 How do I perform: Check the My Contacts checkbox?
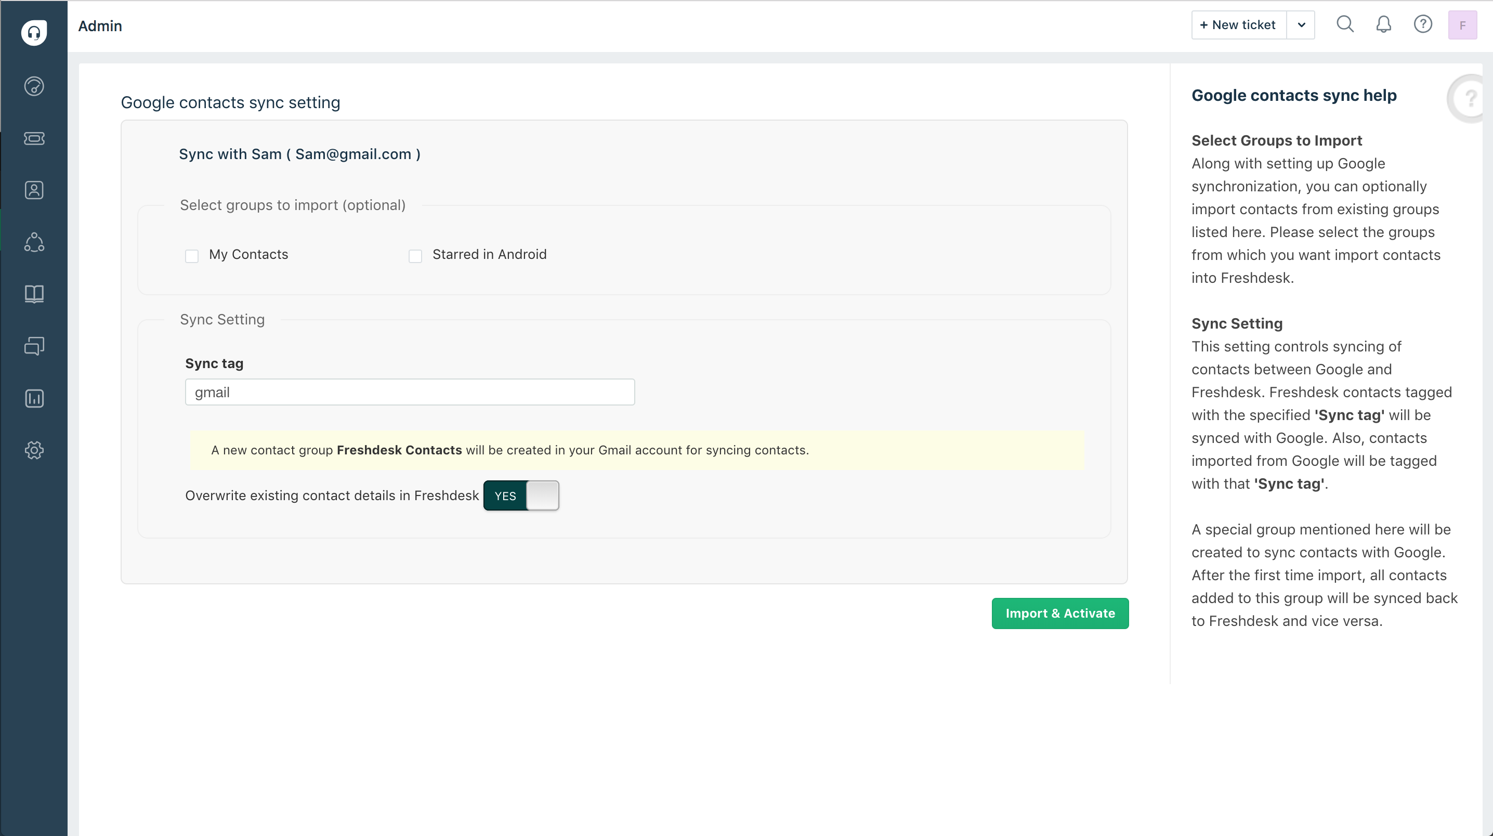coord(192,256)
